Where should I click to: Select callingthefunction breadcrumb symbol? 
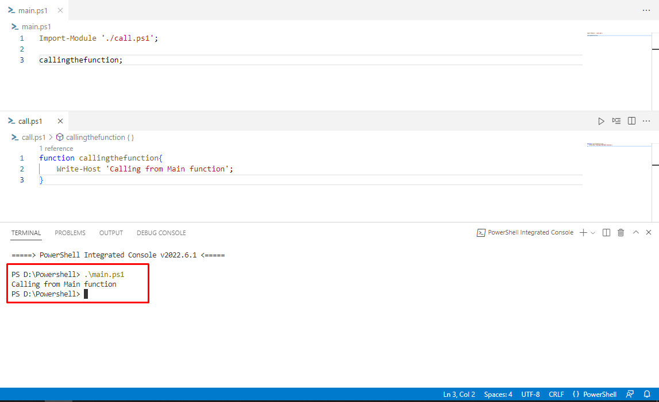pyautogui.click(x=95, y=138)
